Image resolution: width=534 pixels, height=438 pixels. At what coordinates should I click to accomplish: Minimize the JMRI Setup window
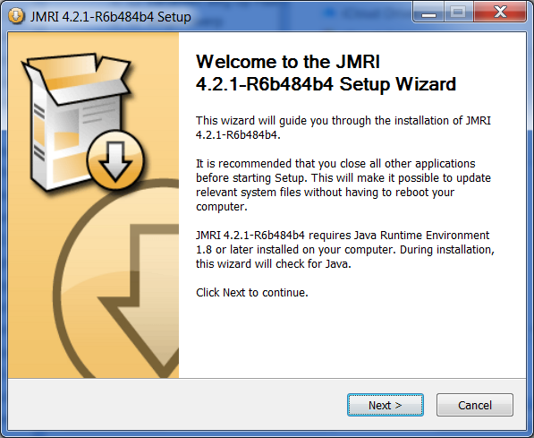point(428,13)
